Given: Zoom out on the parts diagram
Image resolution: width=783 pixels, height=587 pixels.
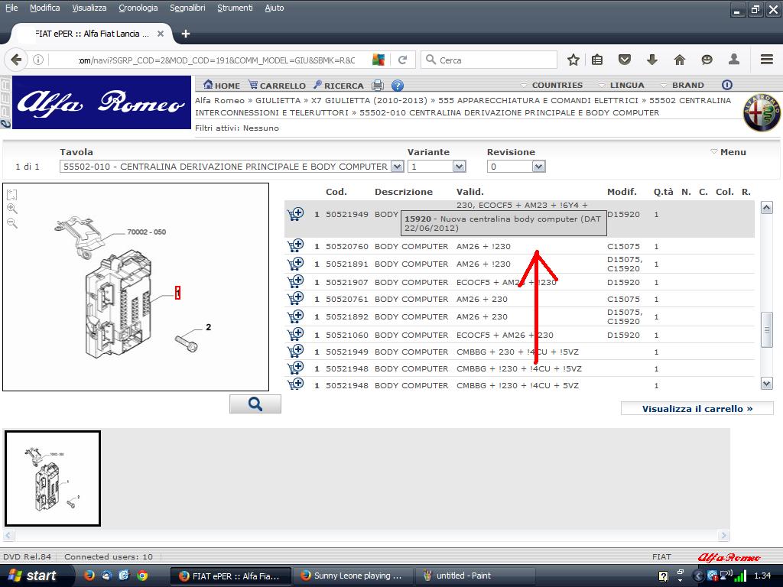Looking at the screenshot, I should (x=12, y=223).
